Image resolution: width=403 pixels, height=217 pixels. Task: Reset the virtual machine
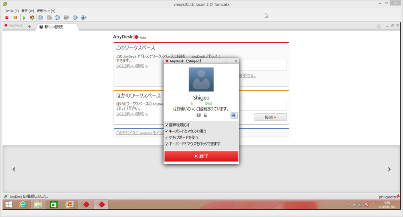[32, 18]
